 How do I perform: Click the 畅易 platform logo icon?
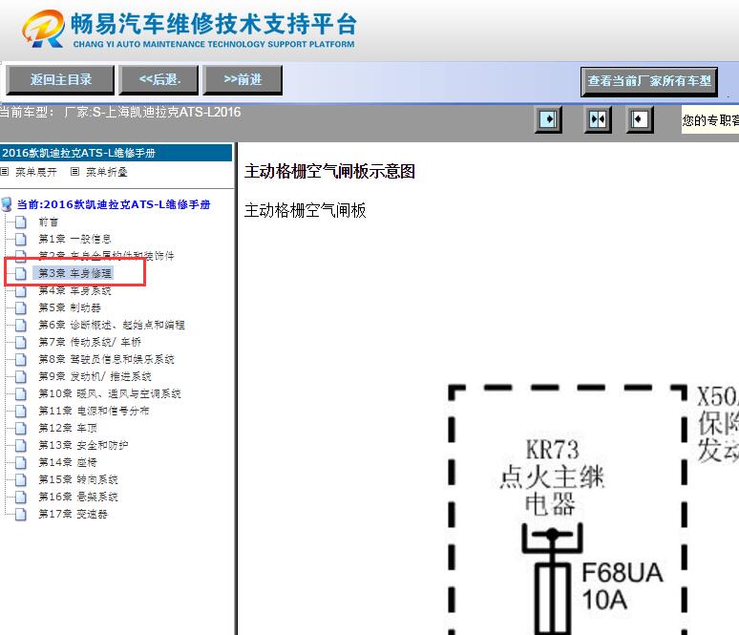click(x=43, y=29)
